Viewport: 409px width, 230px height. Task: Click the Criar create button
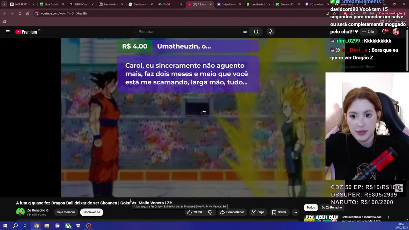368,32
